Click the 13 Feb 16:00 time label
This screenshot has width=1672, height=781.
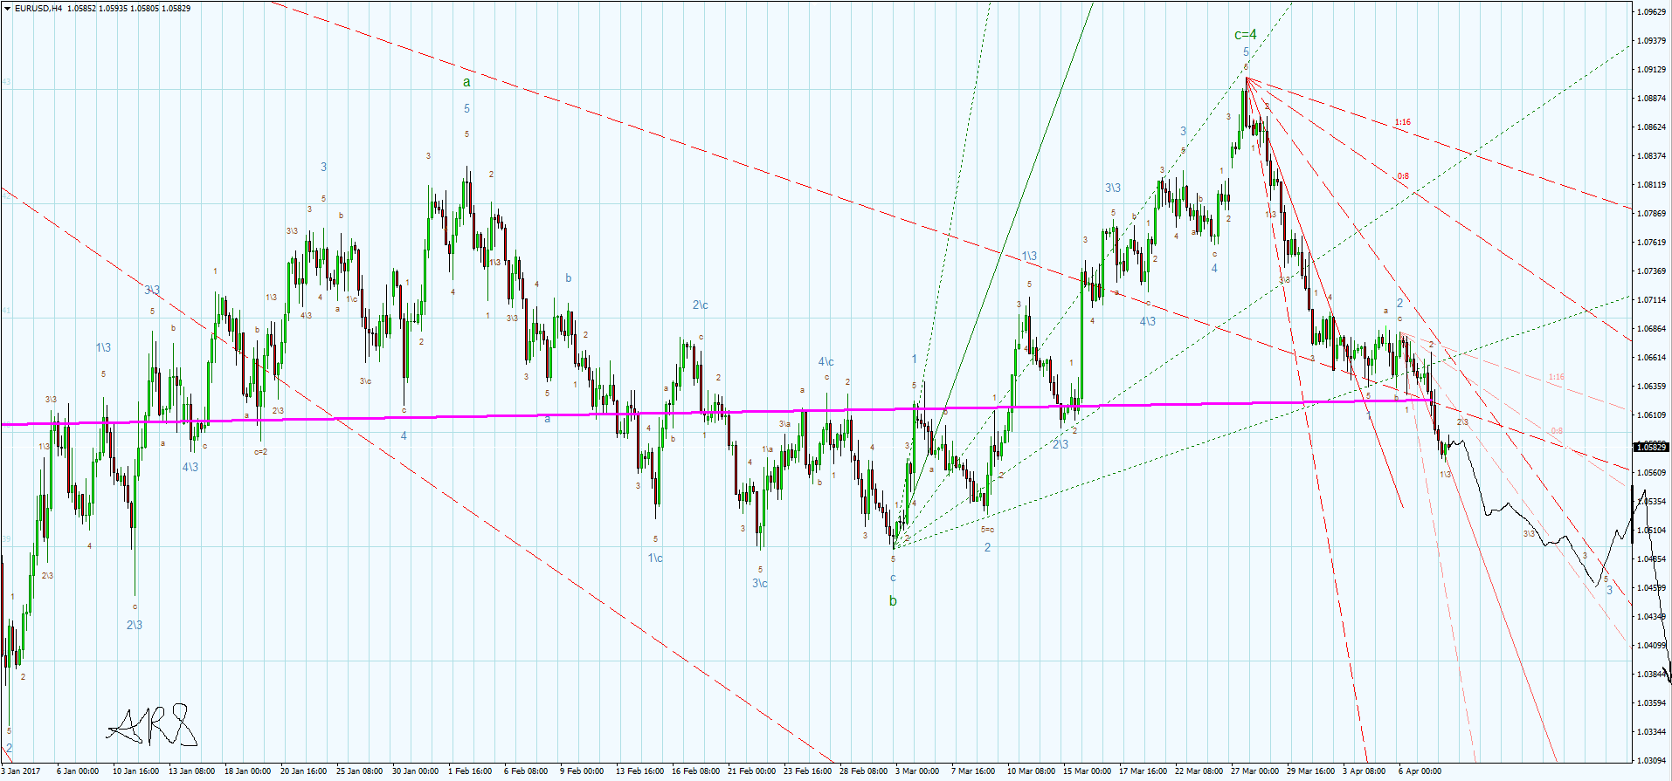[639, 771]
